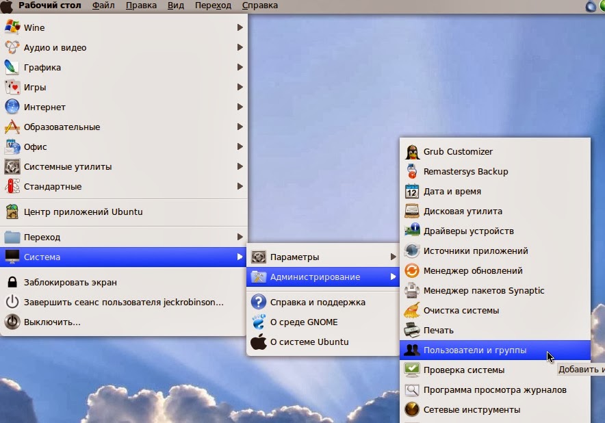Click the Стандартные swiss knife icon
605x423 pixels.
pyautogui.click(x=12, y=186)
